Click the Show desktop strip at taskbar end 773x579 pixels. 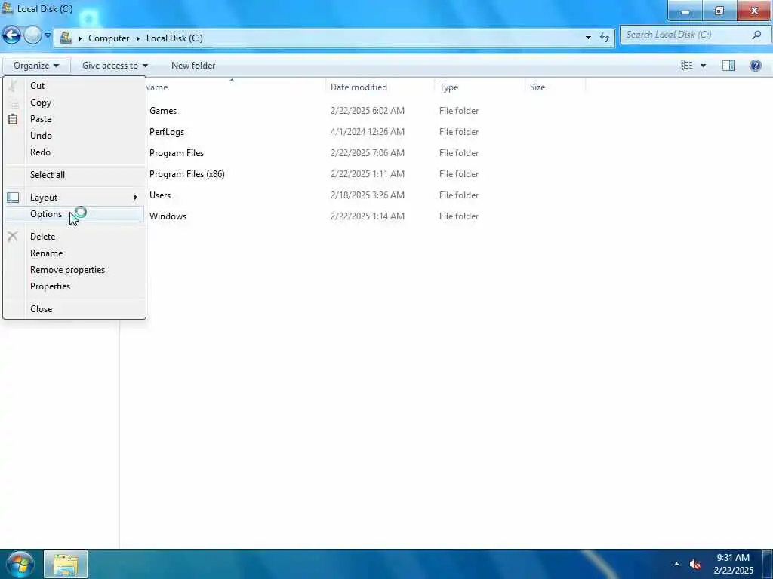click(x=768, y=564)
